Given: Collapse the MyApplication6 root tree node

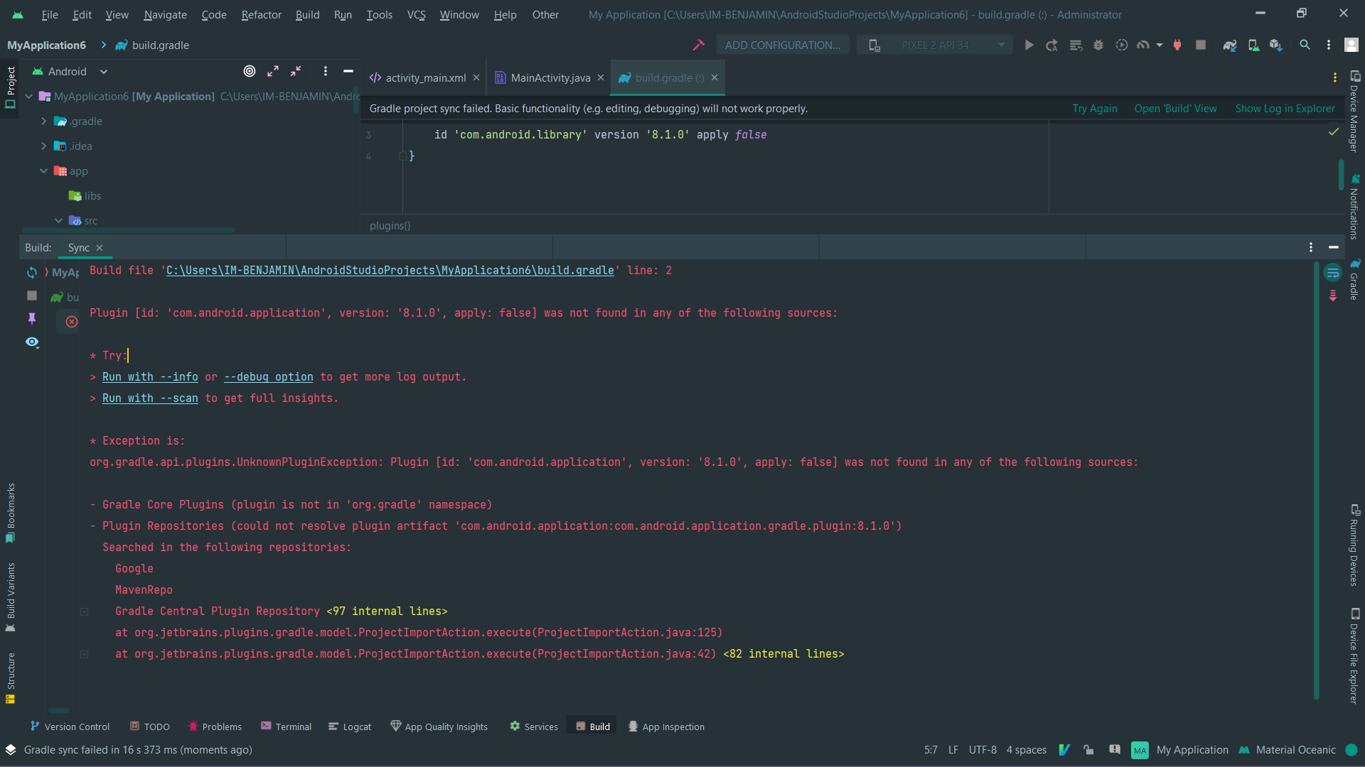Looking at the screenshot, I should [29, 96].
